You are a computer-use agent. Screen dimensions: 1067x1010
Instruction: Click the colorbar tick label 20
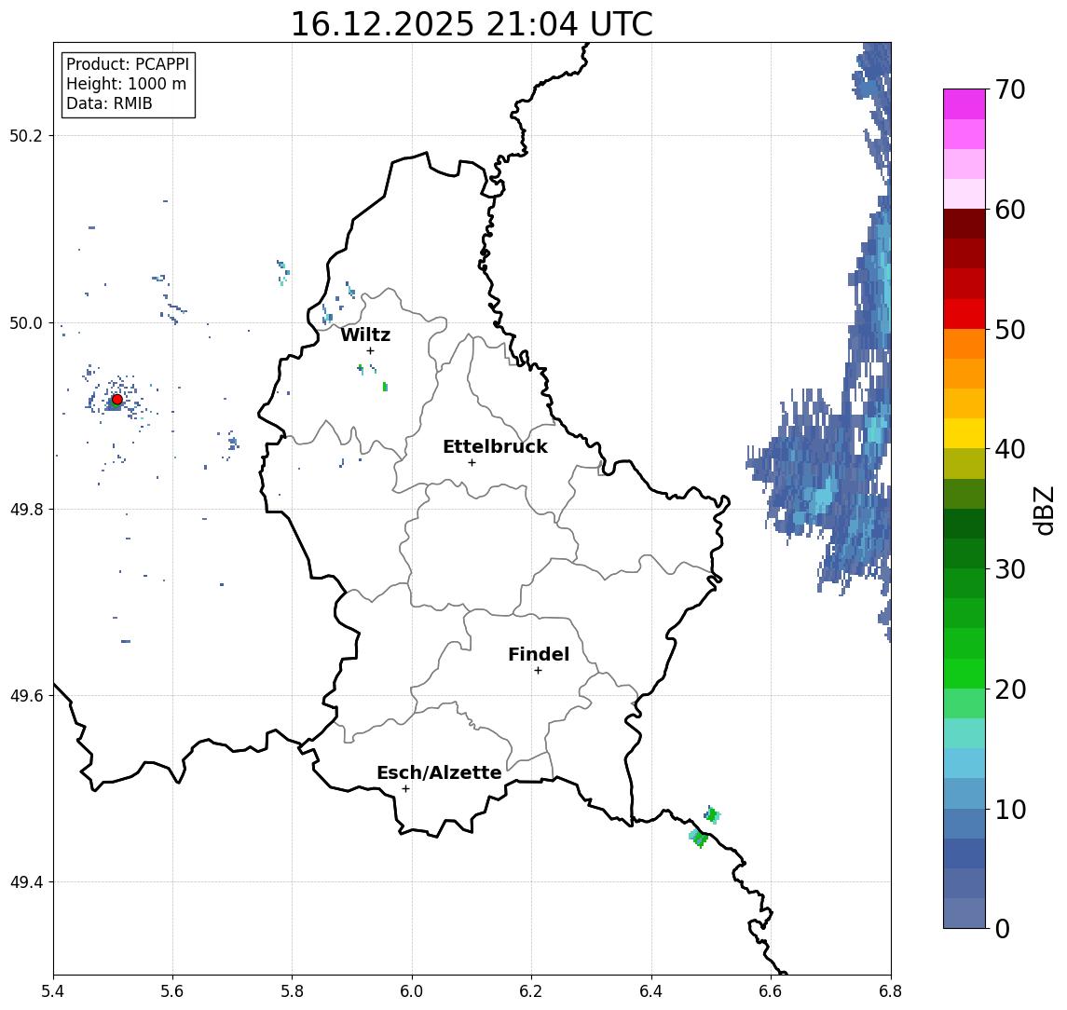click(x=1010, y=689)
